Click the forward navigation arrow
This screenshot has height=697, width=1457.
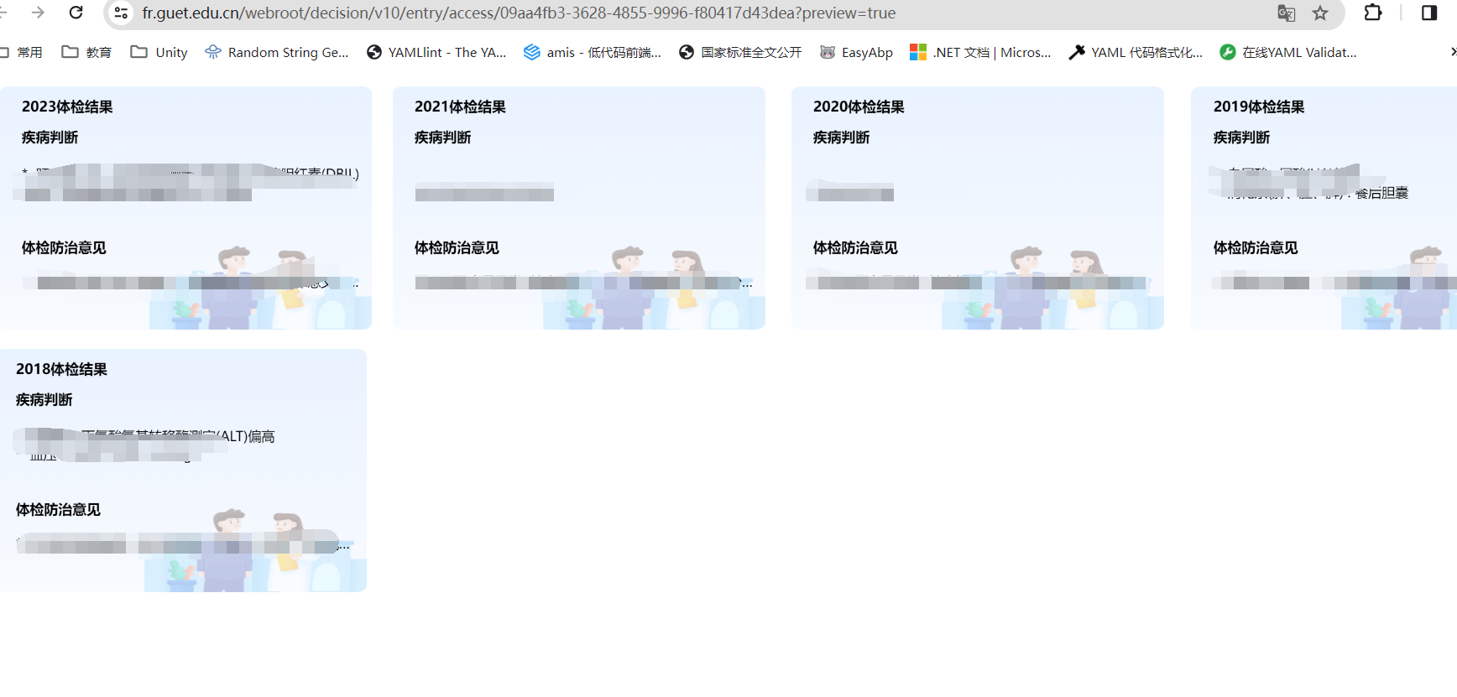(38, 13)
